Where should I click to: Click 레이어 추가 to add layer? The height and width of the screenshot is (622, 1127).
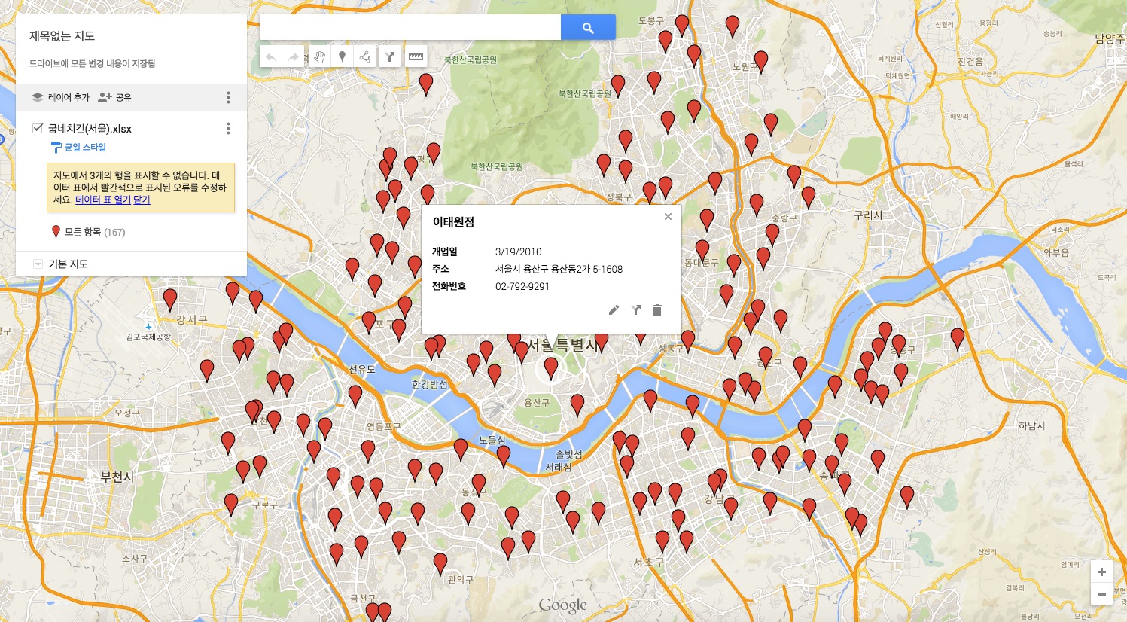click(61, 97)
